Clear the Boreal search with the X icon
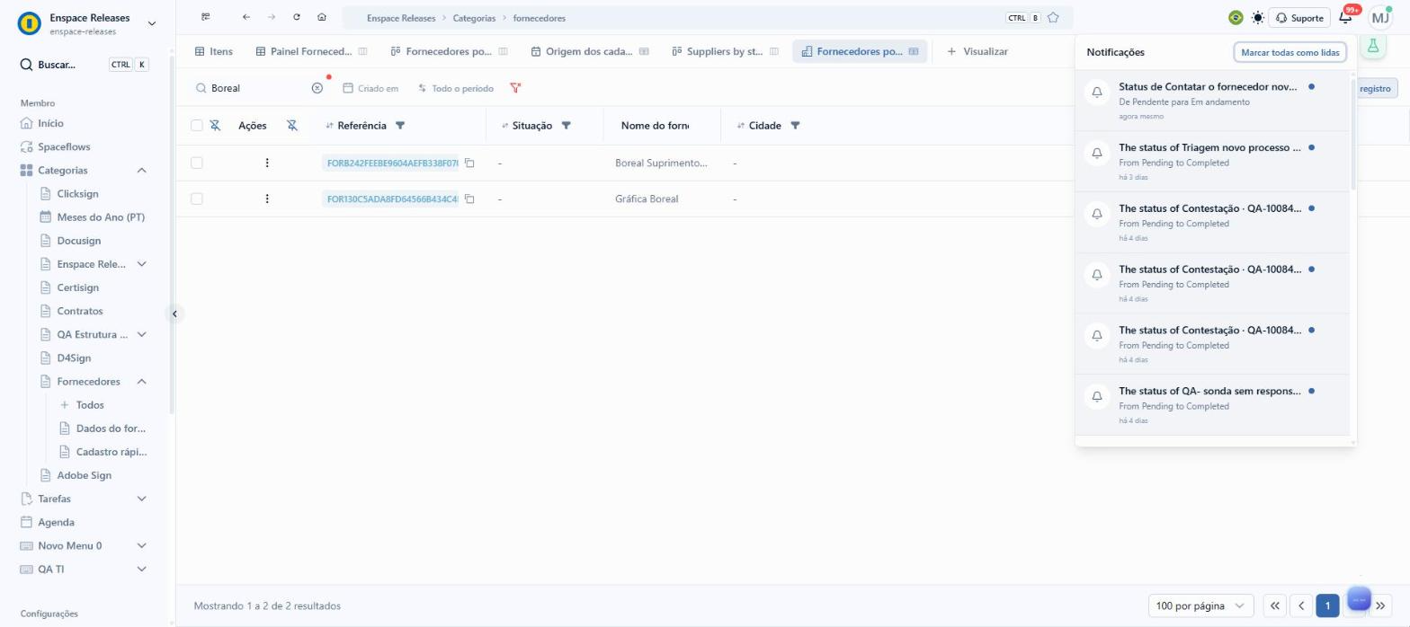Image resolution: width=1410 pixels, height=627 pixels. [317, 88]
